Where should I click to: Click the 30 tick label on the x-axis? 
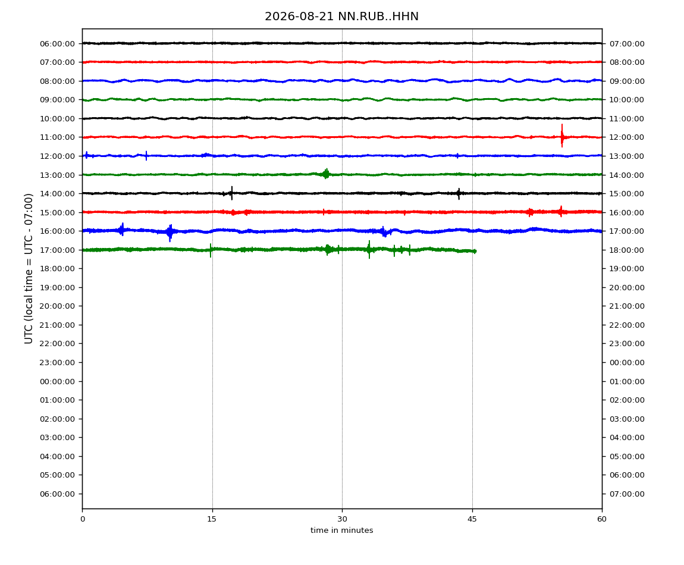(342, 519)
